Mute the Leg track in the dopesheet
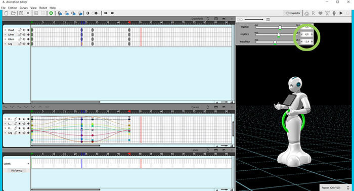Viewport: 354px width, 191px height. (x=24, y=44)
